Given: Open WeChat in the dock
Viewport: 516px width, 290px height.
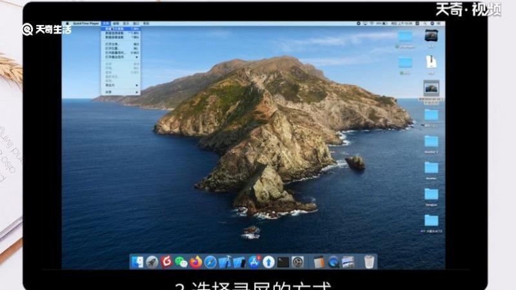Looking at the screenshot, I should point(181,262).
